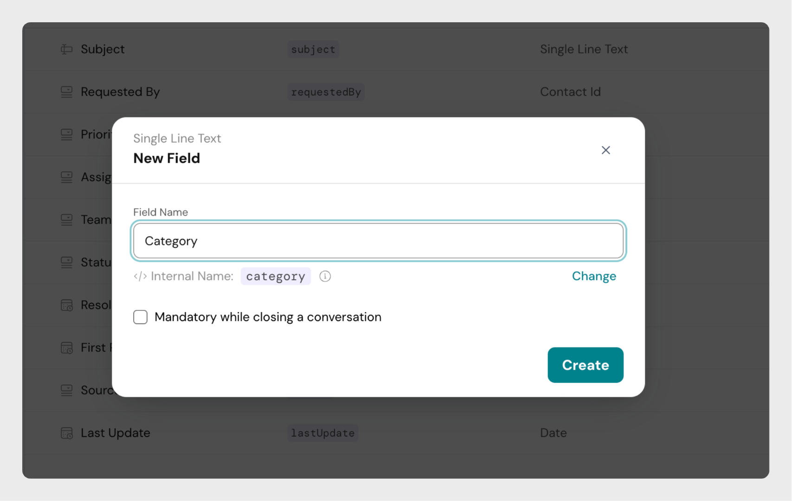The height and width of the screenshot is (501, 792).
Task: Click the internal name info icon
Action: click(325, 276)
